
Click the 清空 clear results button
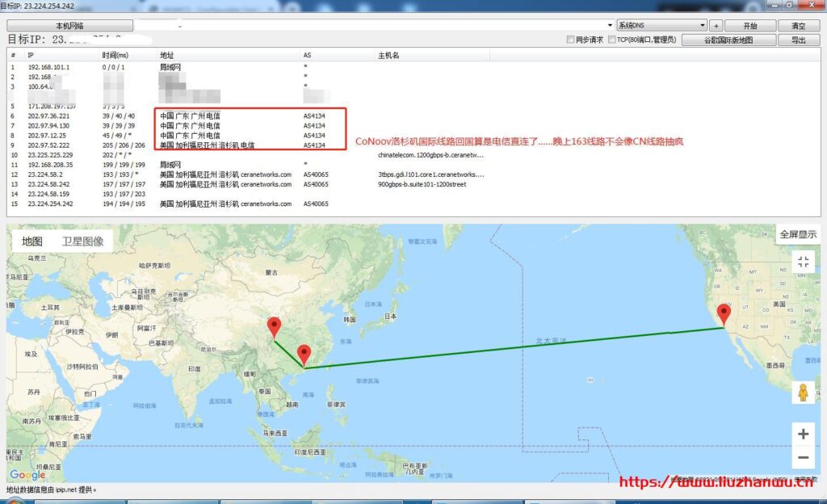tap(801, 24)
